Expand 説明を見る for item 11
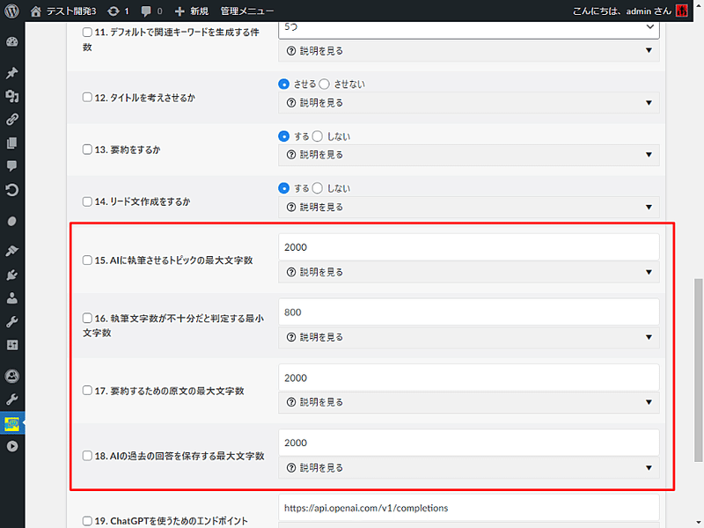Viewport: 704px width, 528px height. (469, 51)
